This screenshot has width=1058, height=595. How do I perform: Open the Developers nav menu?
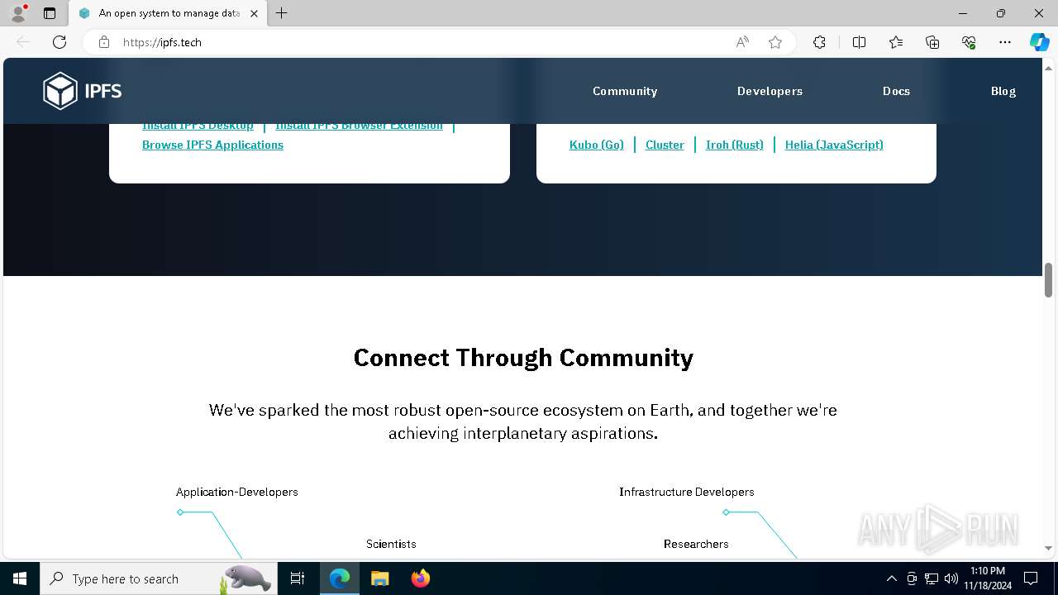(770, 91)
